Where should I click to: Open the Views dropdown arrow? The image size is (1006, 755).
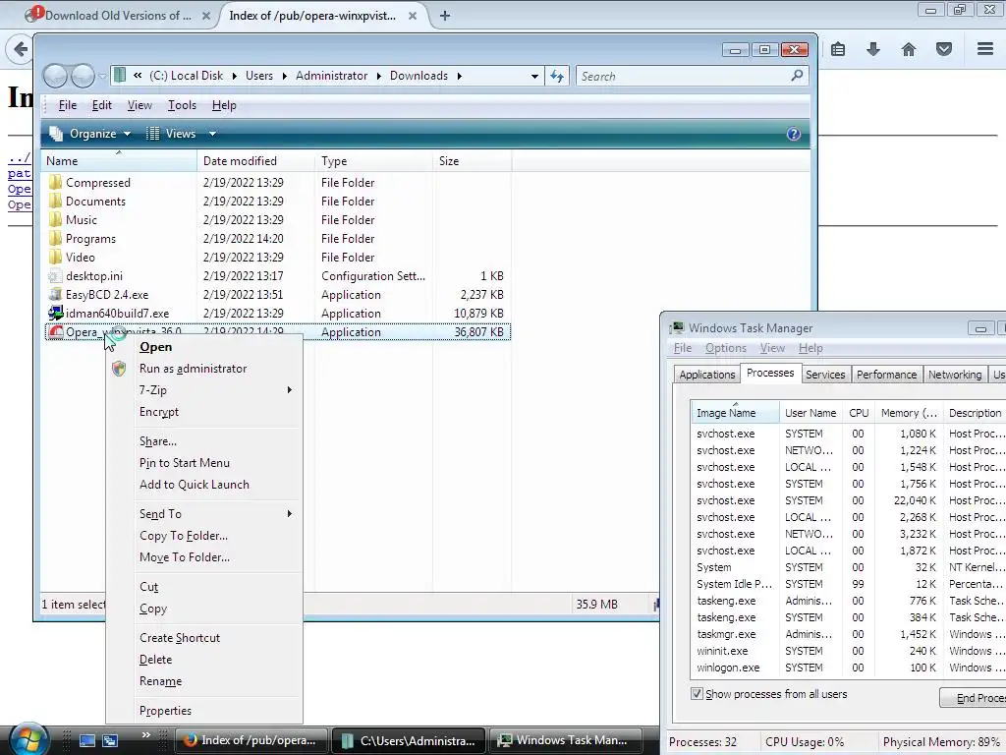(x=212, y=134)
